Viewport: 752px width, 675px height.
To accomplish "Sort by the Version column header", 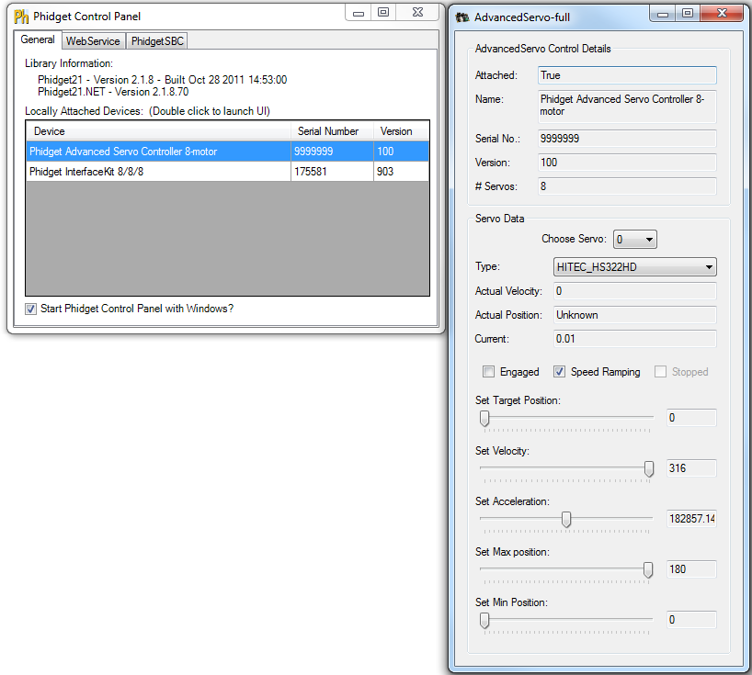I will [x=402, y=131].
